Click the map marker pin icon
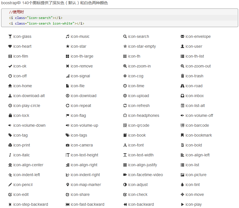The width and height of the screenshot is (239, 208). (x=67, y=185)
